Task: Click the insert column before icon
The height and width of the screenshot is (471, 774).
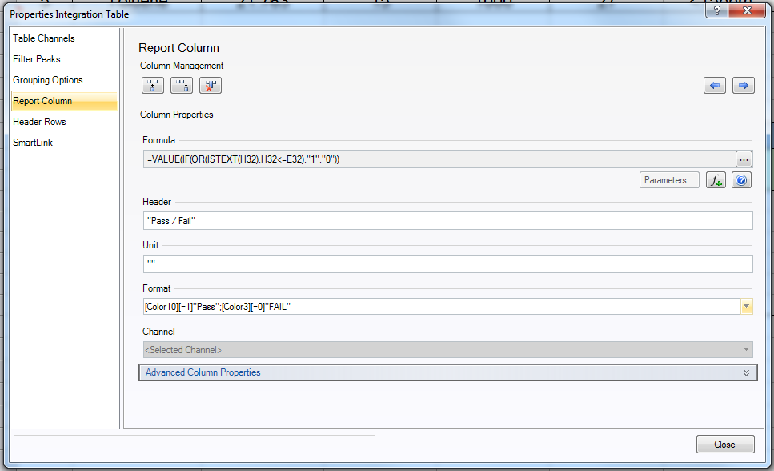Action: pyautogui.click(x=152, y=86)
